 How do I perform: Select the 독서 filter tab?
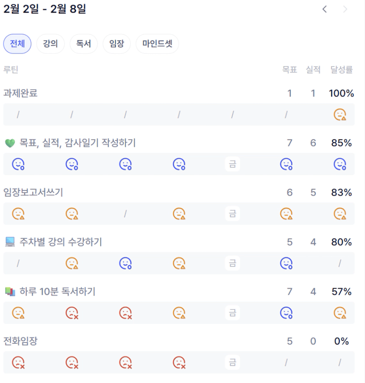[x=84, y=44]
